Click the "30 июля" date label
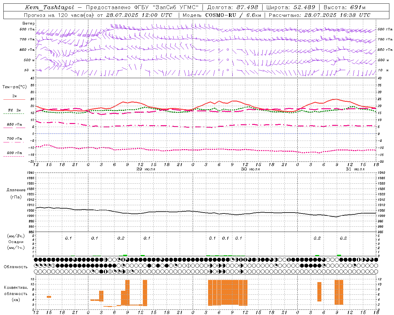Image resolution: width=394 pixels, height=315 pixels. [250, 169]
